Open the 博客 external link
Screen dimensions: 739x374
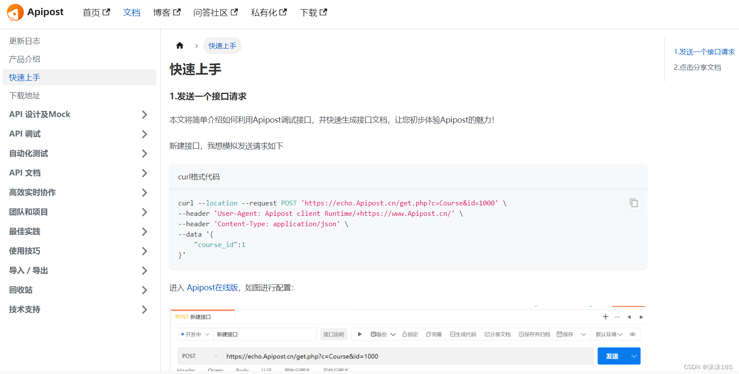pyautogui.click(x=167, y=13)
